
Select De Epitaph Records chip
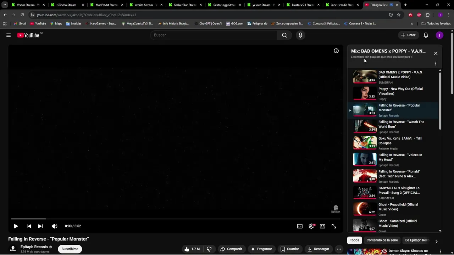click(x=417, y=240)
